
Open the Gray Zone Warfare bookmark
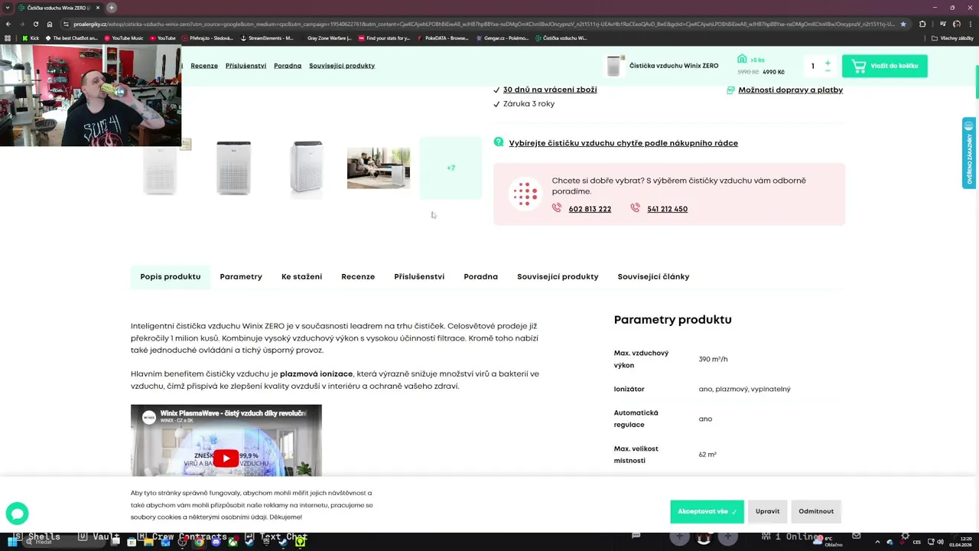tap(326, 37)
